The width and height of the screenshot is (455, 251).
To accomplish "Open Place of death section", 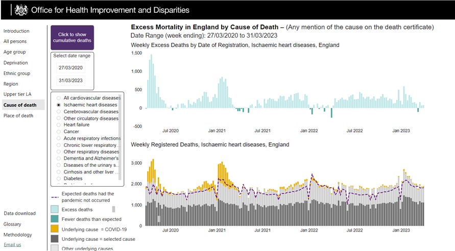I will tap(18, 116).
